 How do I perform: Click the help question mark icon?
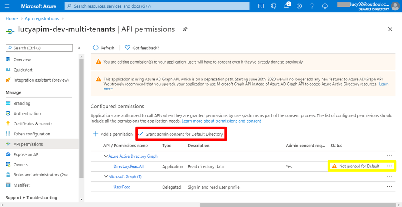(312, 6)
